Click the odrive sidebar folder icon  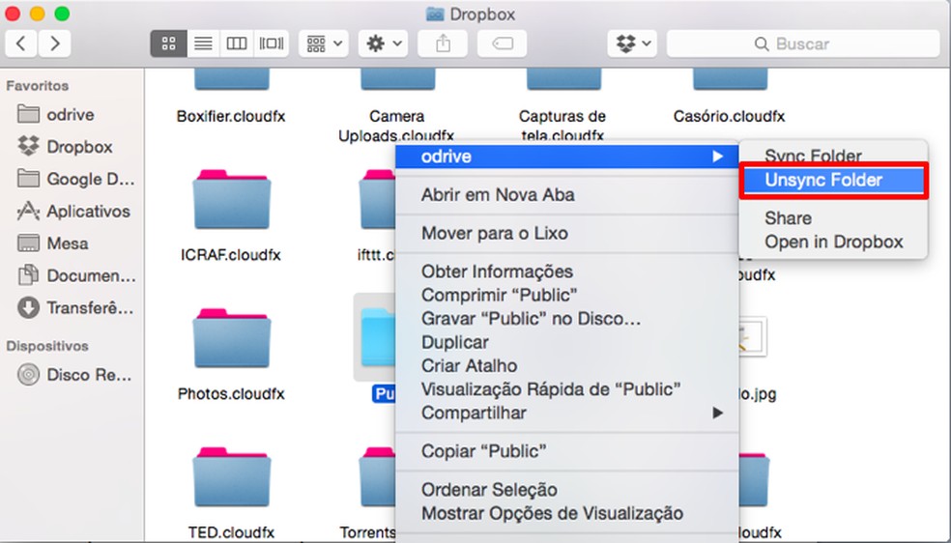click(28, 114)
